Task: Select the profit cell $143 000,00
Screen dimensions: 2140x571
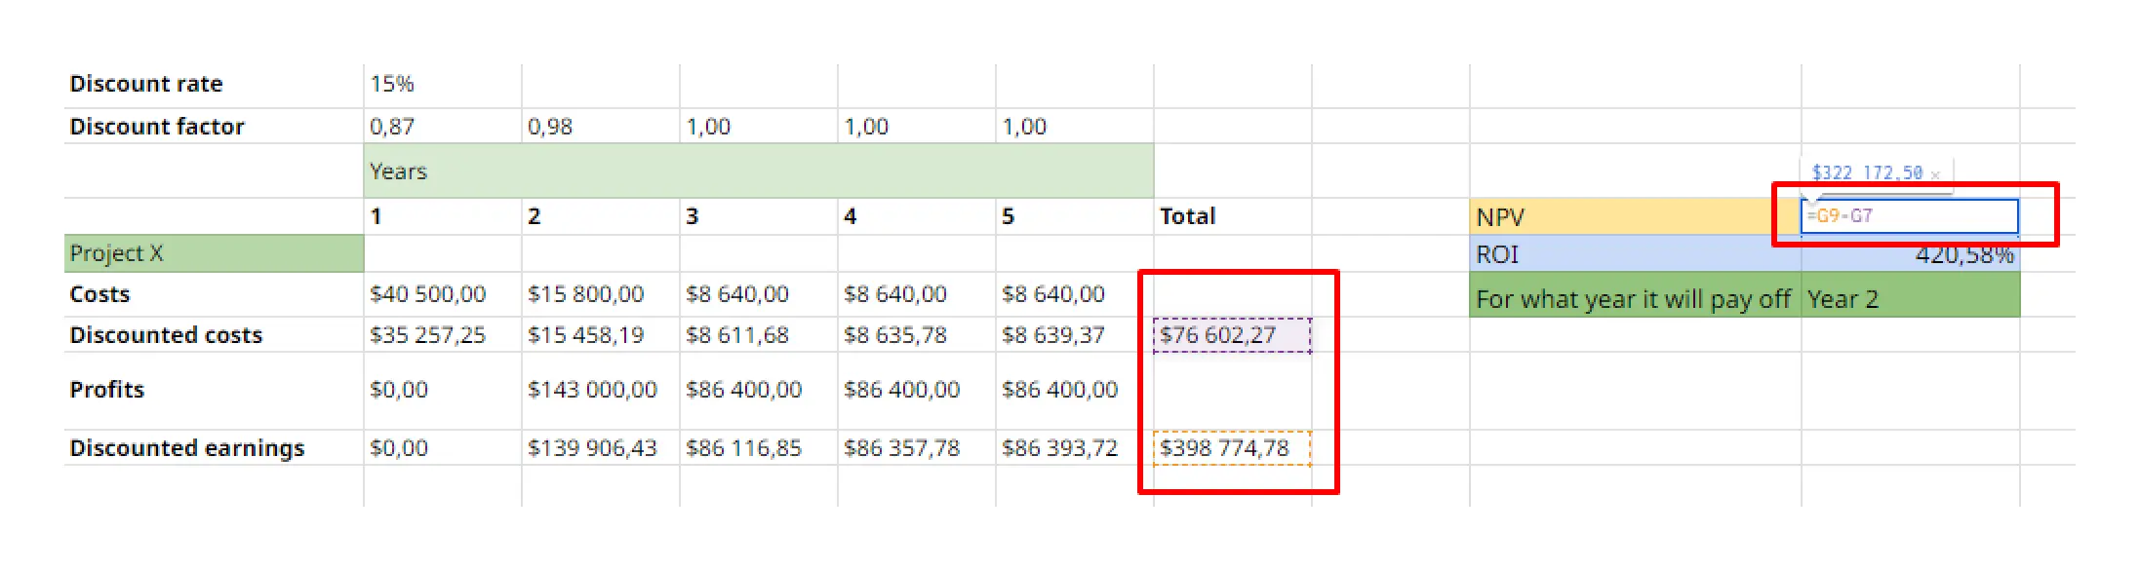Action: (x=601, y=391)
